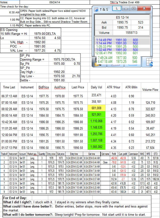This screenshot has height=218, width=160.
Task: Click the Commission column header
Action: pyautogui.click(x=133, y=154)
